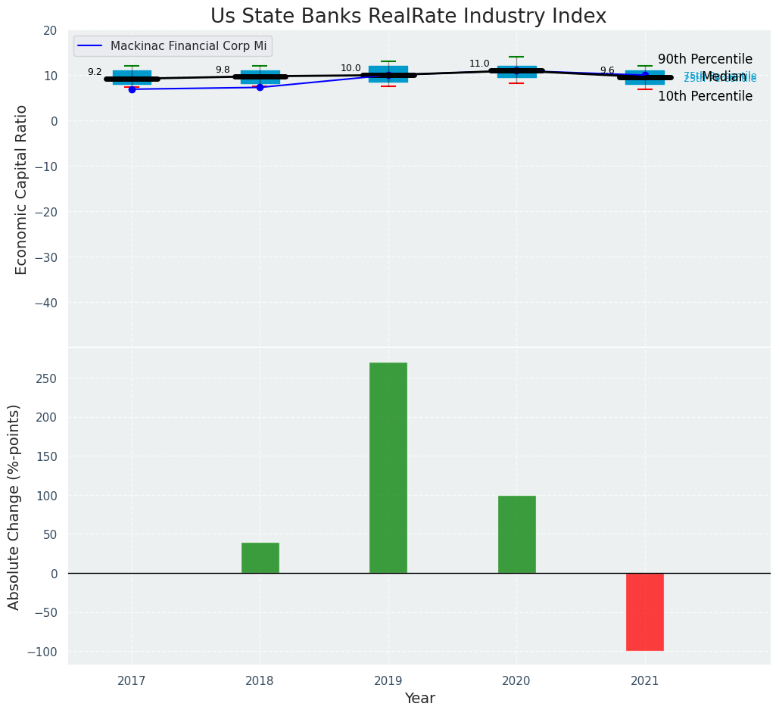This screenshot has height=713, width=779.
Task: Click the chart title text
Action: point(408,16)
